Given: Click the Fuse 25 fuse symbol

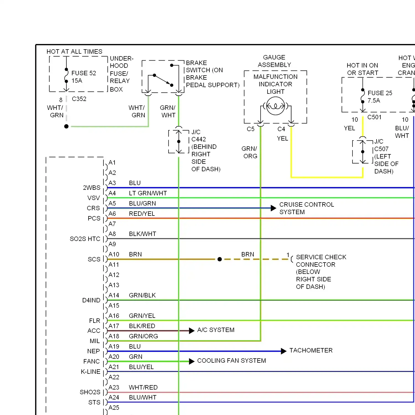Looking at the screenshot, I should 363,96.
